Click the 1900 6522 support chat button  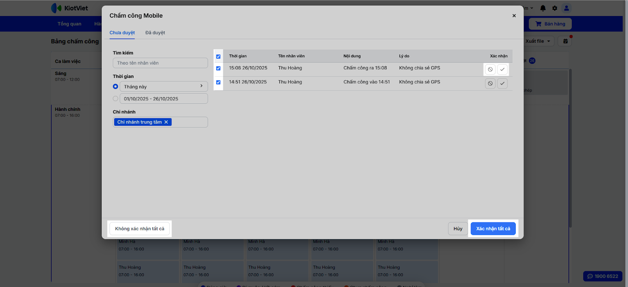coord(603,276)
